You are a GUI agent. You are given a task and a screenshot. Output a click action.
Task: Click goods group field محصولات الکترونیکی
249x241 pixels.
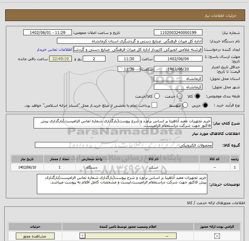click(x=124, y=145)
